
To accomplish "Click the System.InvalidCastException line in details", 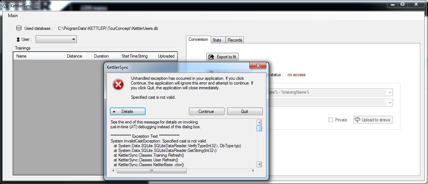I will pyautogui.click(x=159, y=141).
